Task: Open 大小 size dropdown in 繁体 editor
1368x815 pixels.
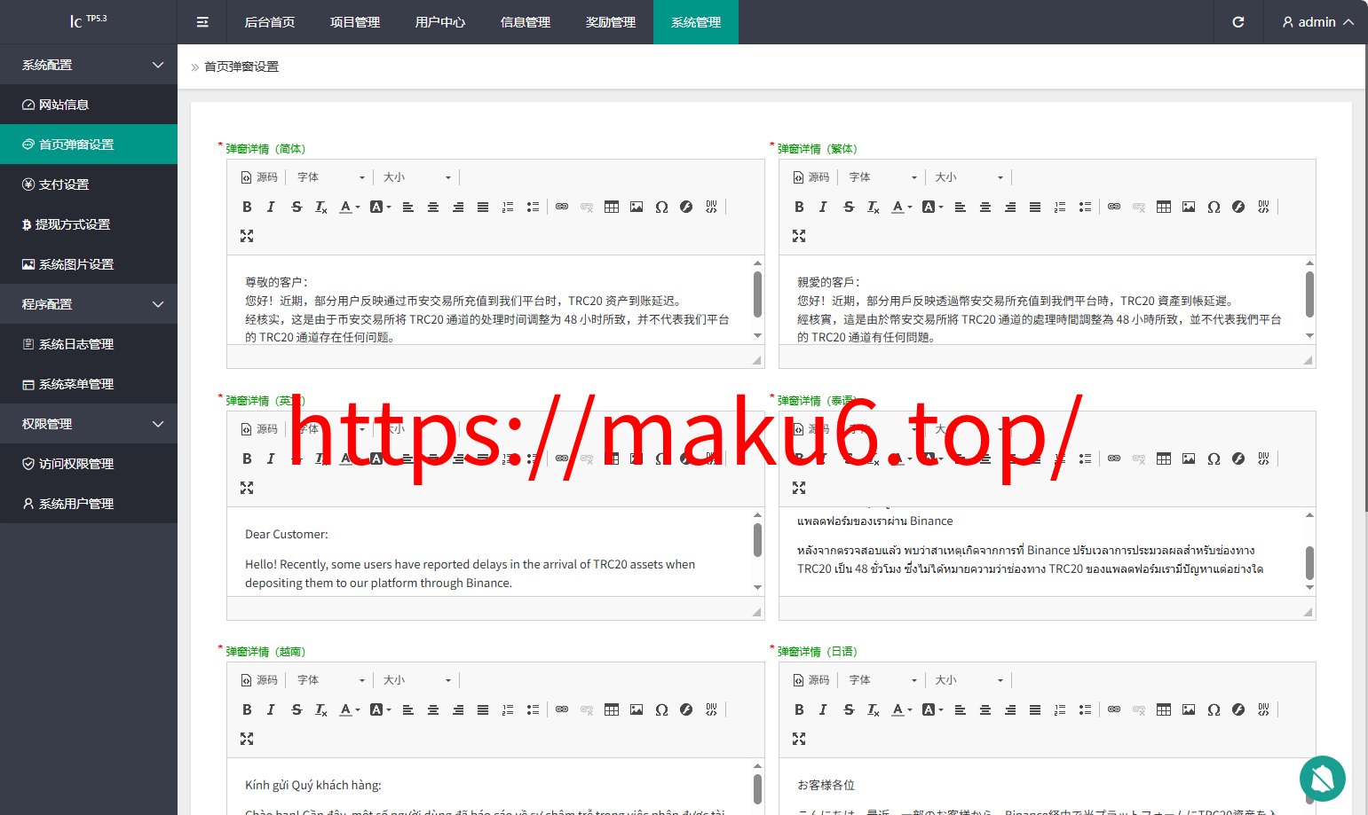Action: tap(969, 177)
